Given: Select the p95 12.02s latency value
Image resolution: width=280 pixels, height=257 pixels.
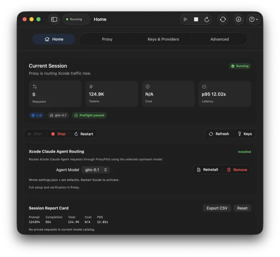Looking at the screenshot, I should [x=214, y=94].
